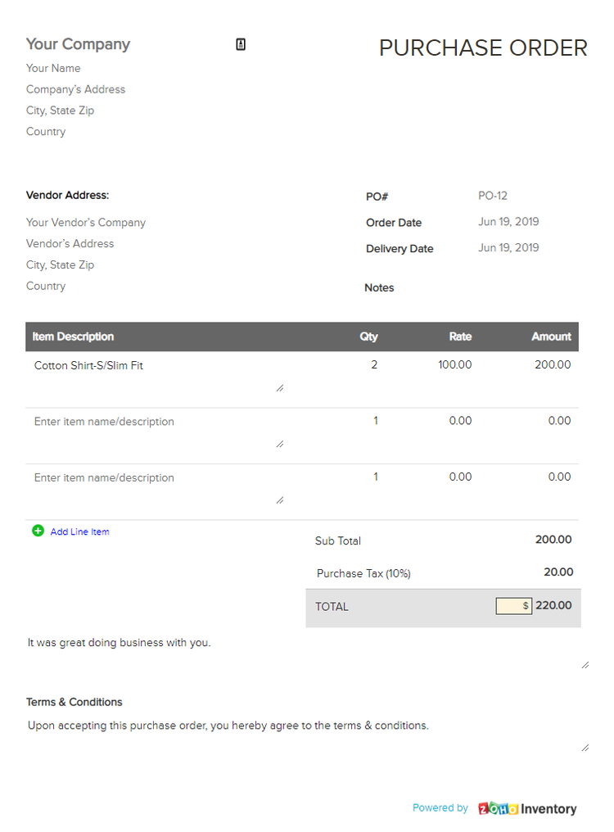614x832 pixels.
Task: Click the Zoho Inventory logo
Action: [x=527, y=808]
